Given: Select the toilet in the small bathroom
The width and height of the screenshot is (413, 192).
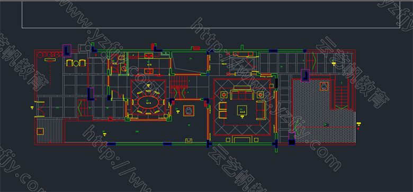Looking at the screenshot, I should (x=121, y=58).
